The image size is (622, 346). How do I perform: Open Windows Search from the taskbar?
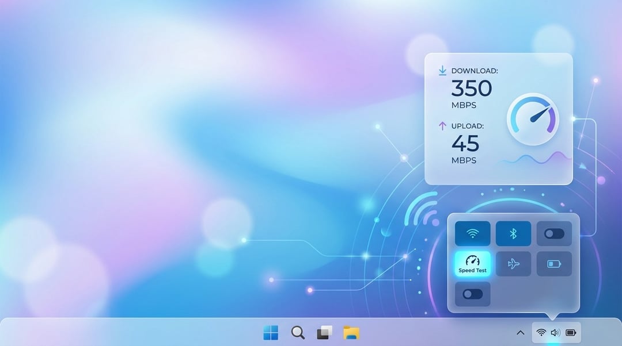[x=297, y=332]
